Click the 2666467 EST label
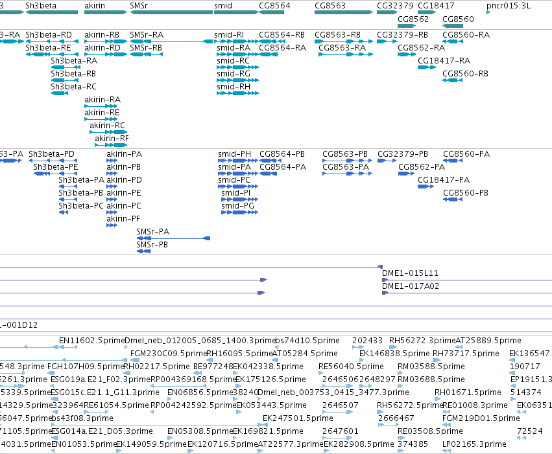Image resolution: width=552 pixels, height=454 pixels. click(396, 418)
